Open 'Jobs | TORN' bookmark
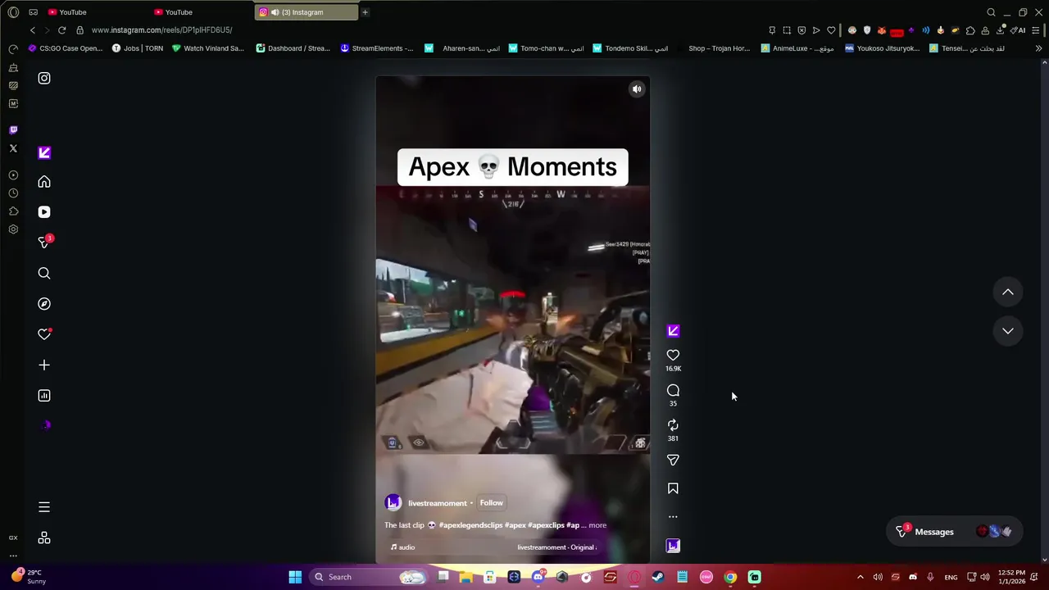The image size is (1049, 590). [138, 48]
